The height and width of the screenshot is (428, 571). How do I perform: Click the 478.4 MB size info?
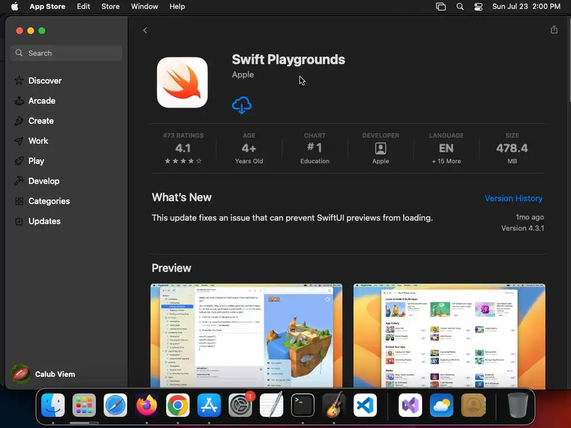click(512, 148)
